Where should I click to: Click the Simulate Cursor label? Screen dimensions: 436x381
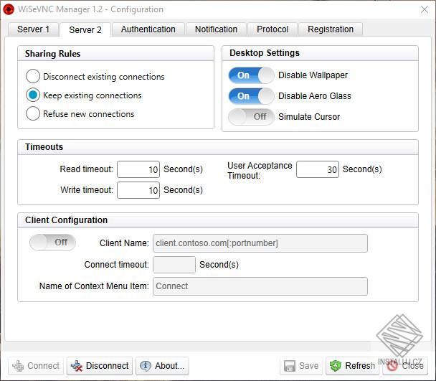309,117
